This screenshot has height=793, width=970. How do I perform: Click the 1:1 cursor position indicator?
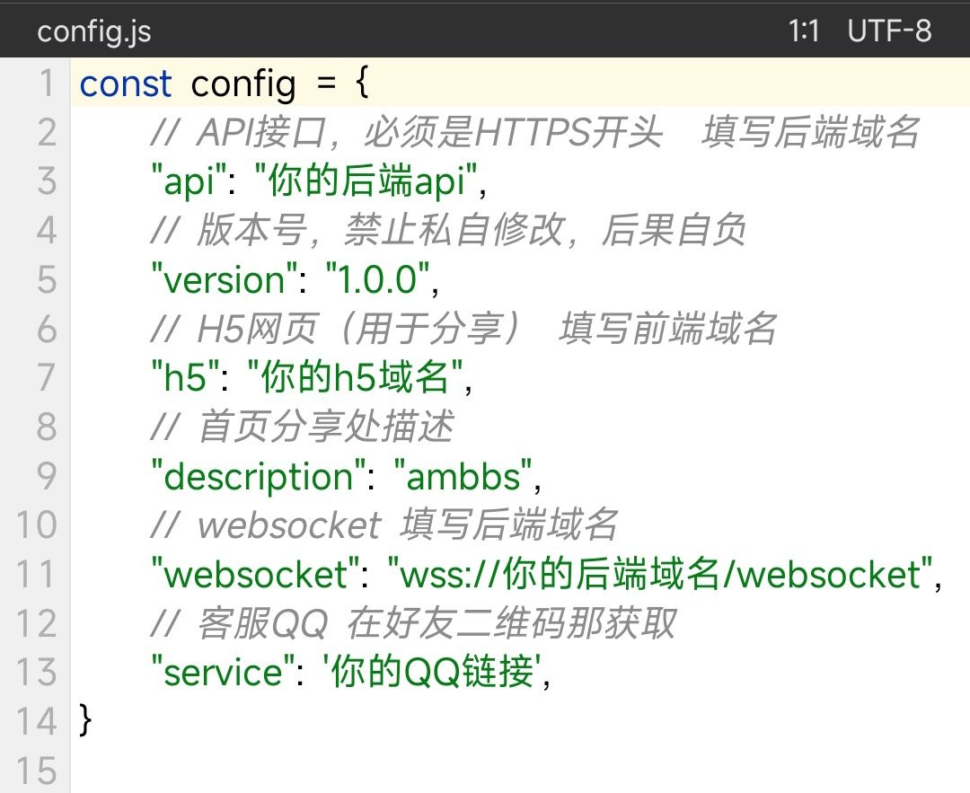[804, 32]
